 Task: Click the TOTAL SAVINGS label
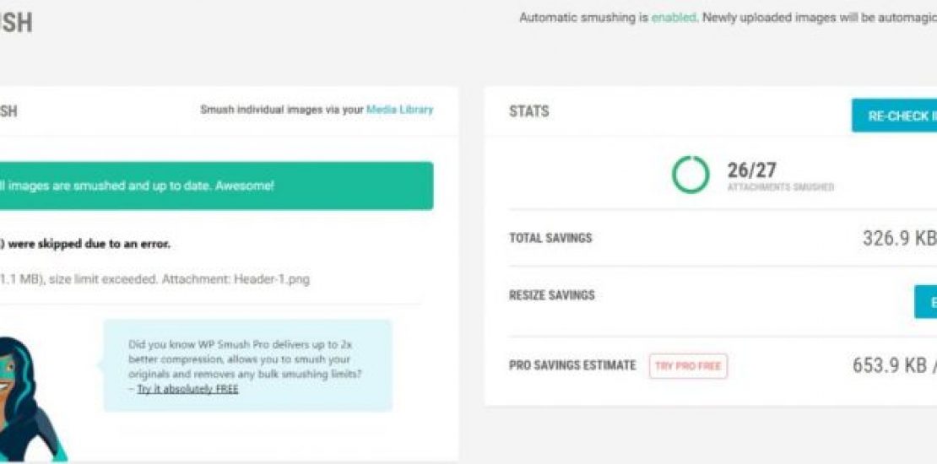tap(550, 239)
